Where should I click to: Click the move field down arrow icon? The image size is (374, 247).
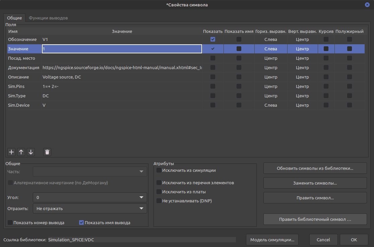click(x=31, y=152)
